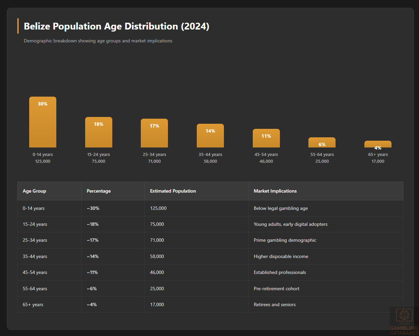Click the 58,000 population table cell

[157, 256]
